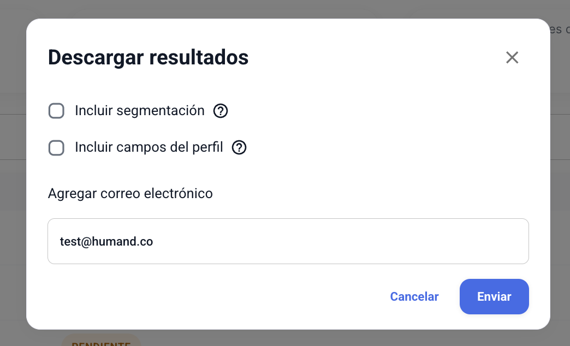Click the Incluir segmentación label text

[x=139, y=111]
